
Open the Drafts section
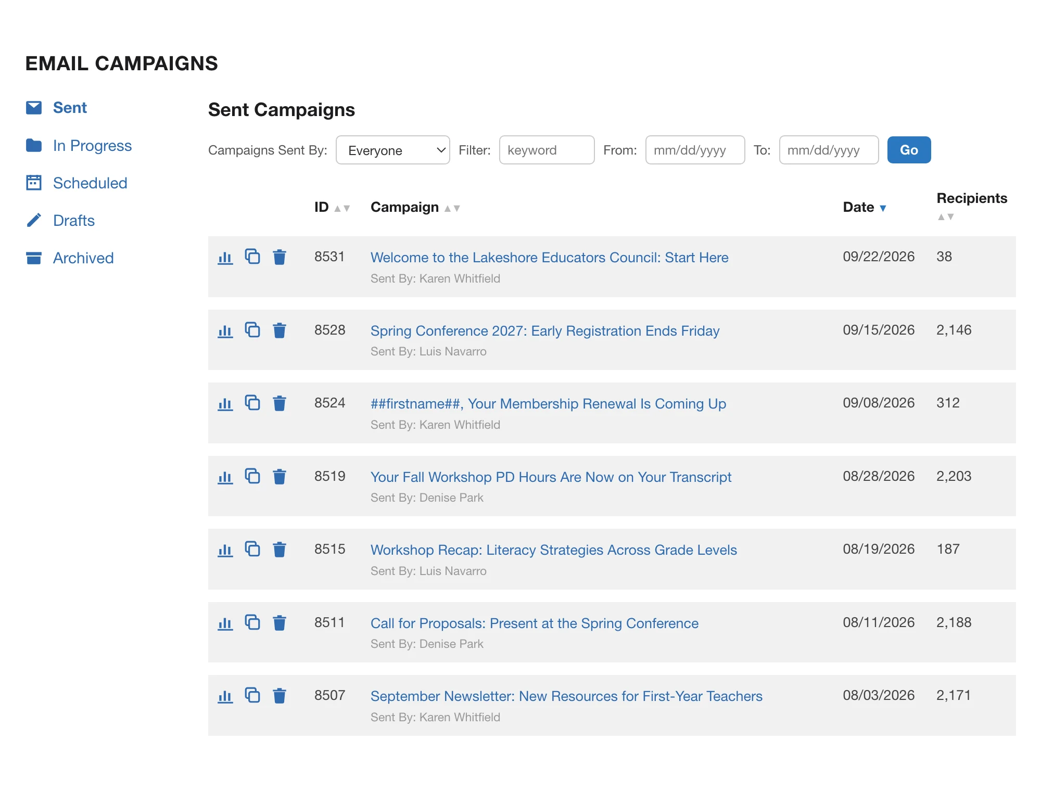click(74, 221)
